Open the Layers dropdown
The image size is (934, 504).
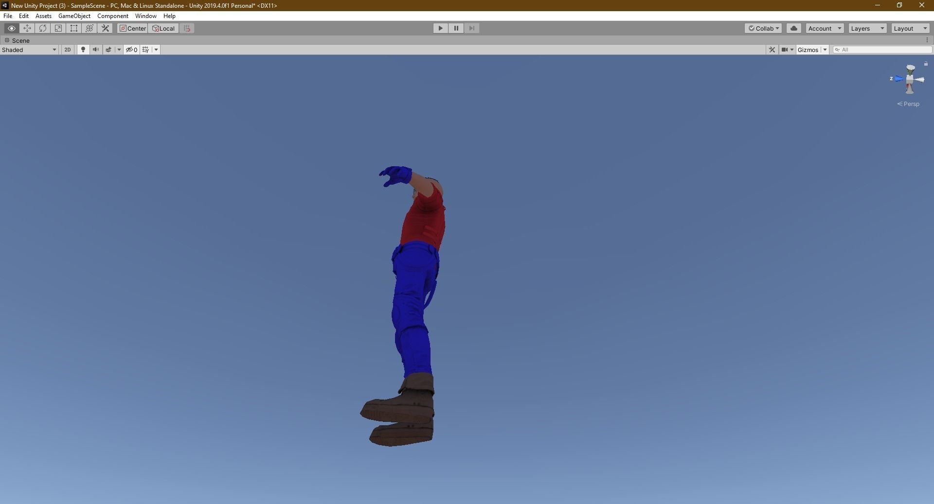[867, 28]
